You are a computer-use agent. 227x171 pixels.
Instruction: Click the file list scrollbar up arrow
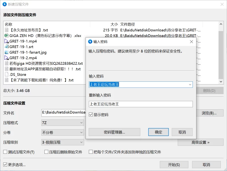(x=221, y=24)
